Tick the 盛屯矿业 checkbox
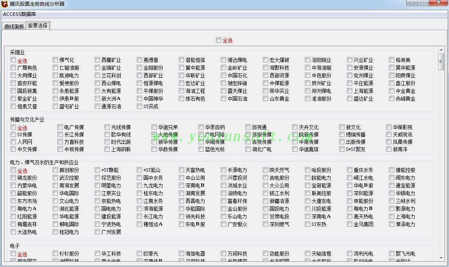The height and width of the screenshot is (267, 449). (x=55, y=106)
